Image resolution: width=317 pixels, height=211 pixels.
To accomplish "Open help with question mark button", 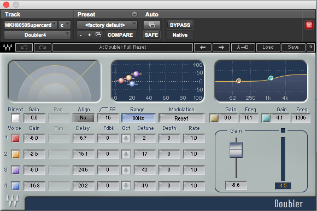I will pos(311,48).
